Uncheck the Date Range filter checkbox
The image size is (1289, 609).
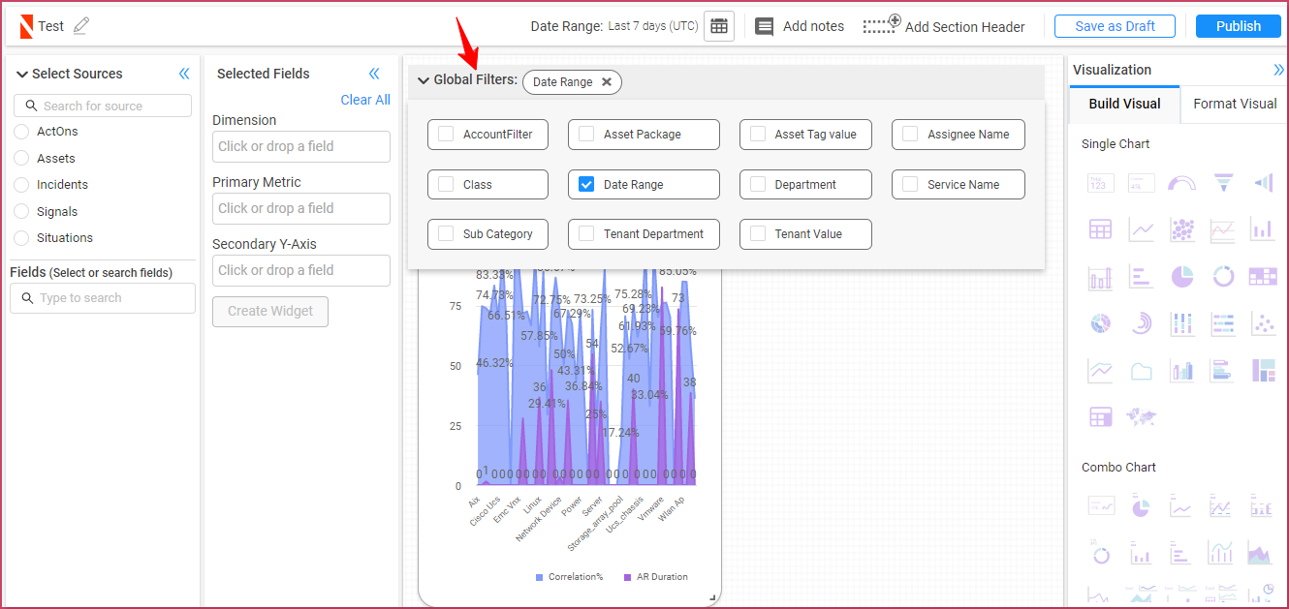[586, 184]
